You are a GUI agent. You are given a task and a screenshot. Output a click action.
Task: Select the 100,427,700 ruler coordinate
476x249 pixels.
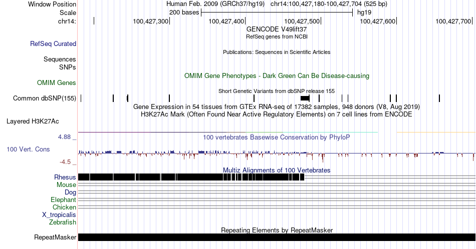click(453, 21)
